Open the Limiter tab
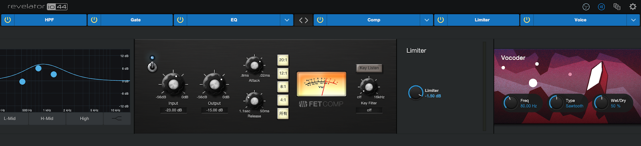The height and width of the screenshot is (146, 641). pos(482,20)
